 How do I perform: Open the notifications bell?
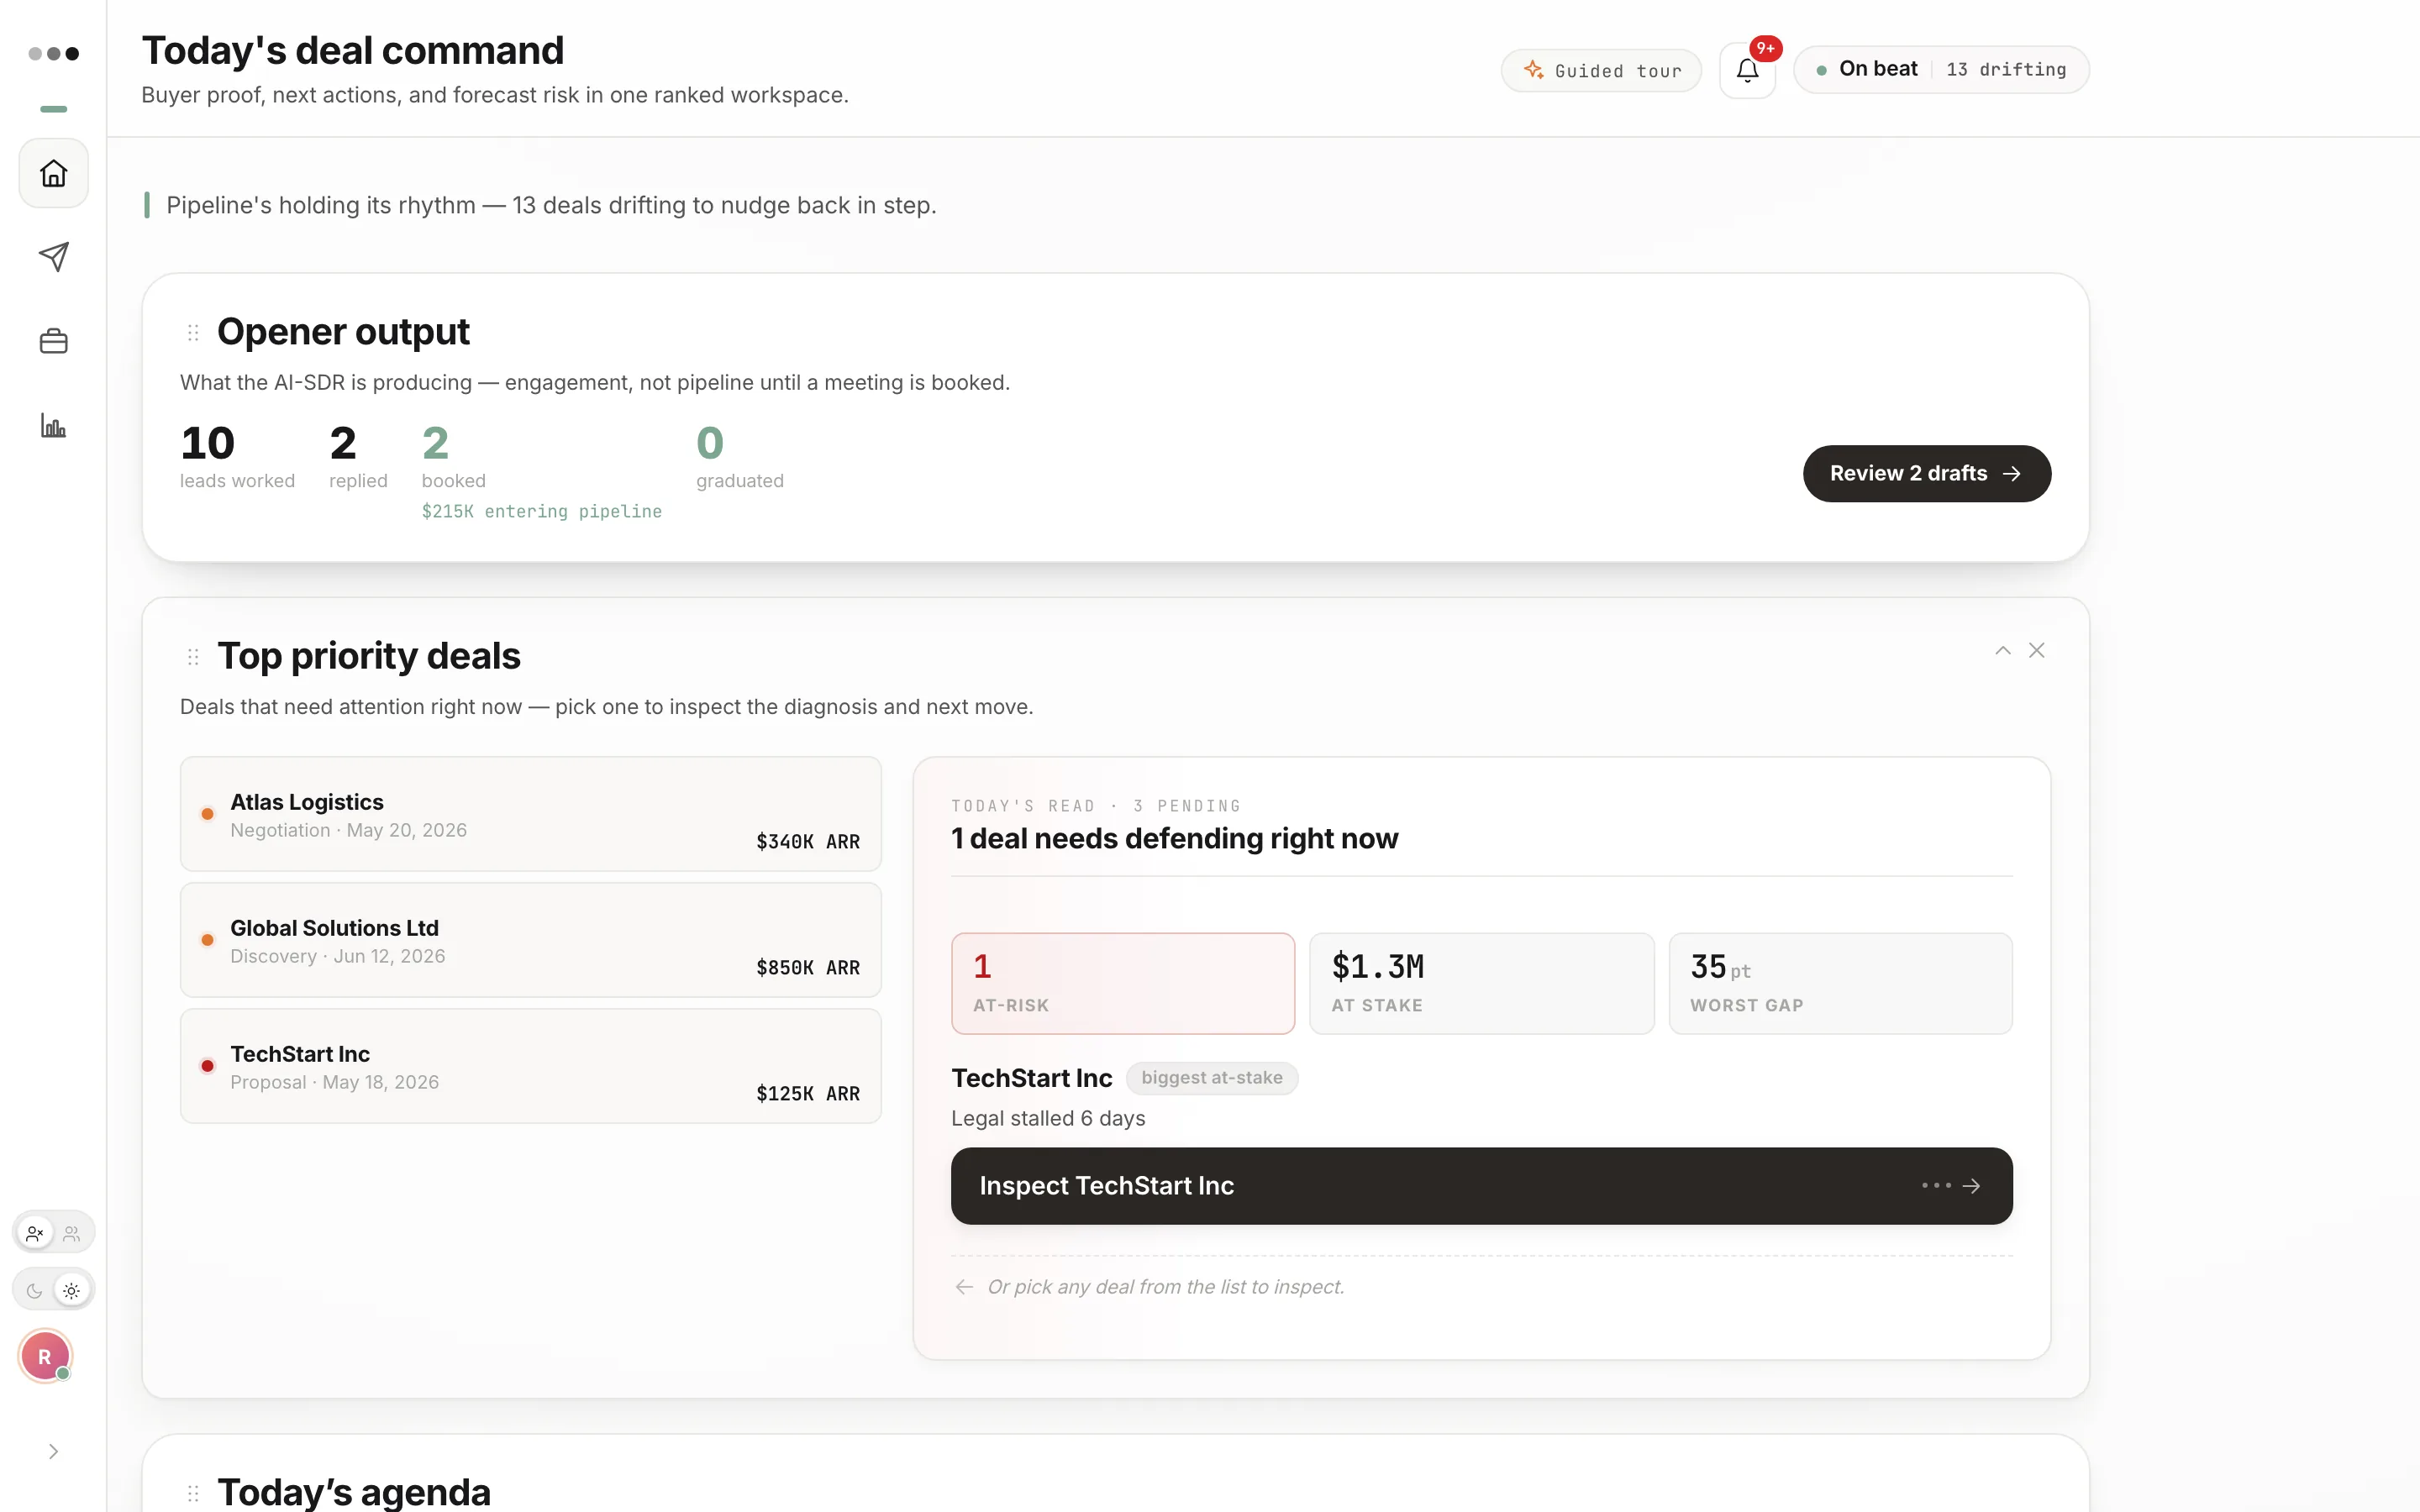(1747, 70)
